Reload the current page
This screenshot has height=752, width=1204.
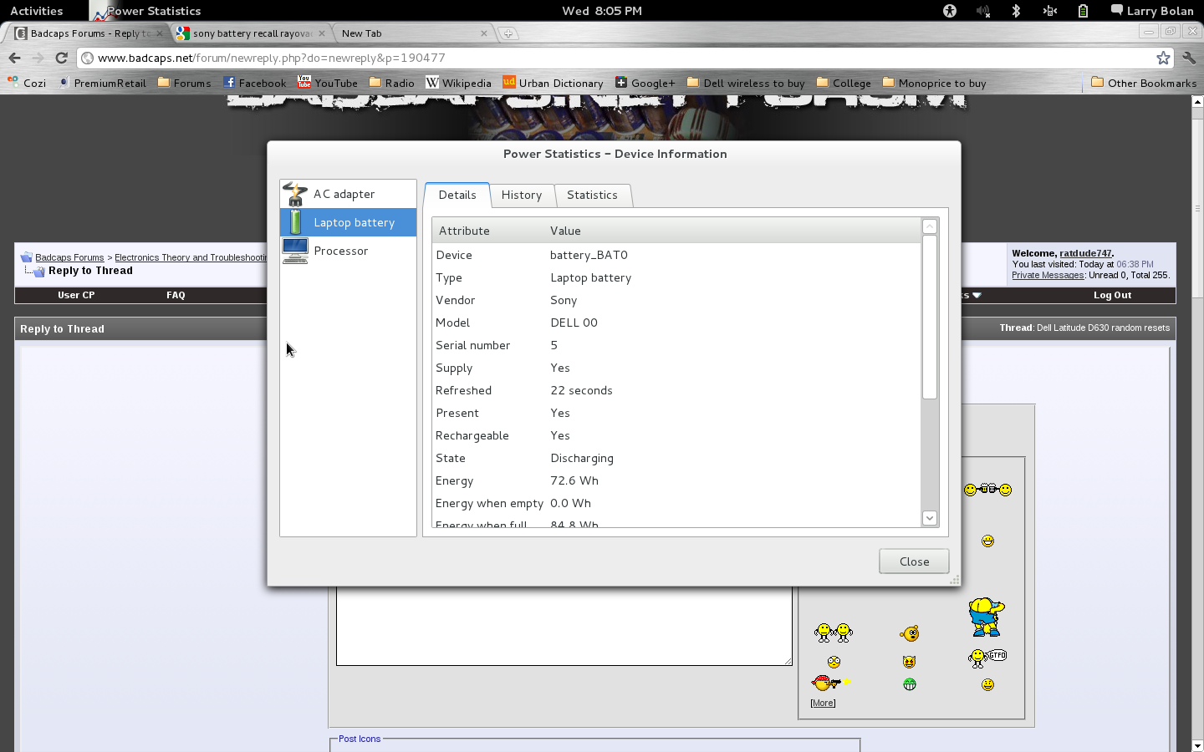(61, 58)
